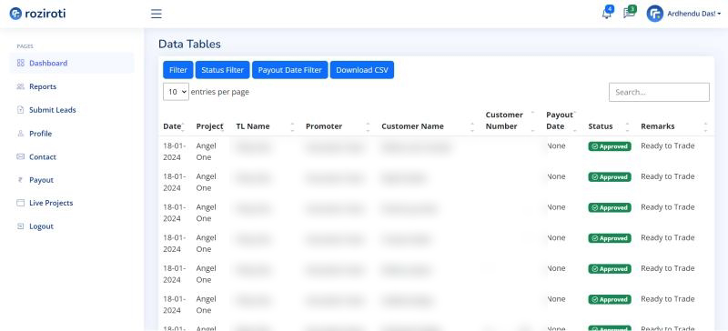Sort table by Payout Date column
This screenshot has height=331, width=728.
(561, 120)
